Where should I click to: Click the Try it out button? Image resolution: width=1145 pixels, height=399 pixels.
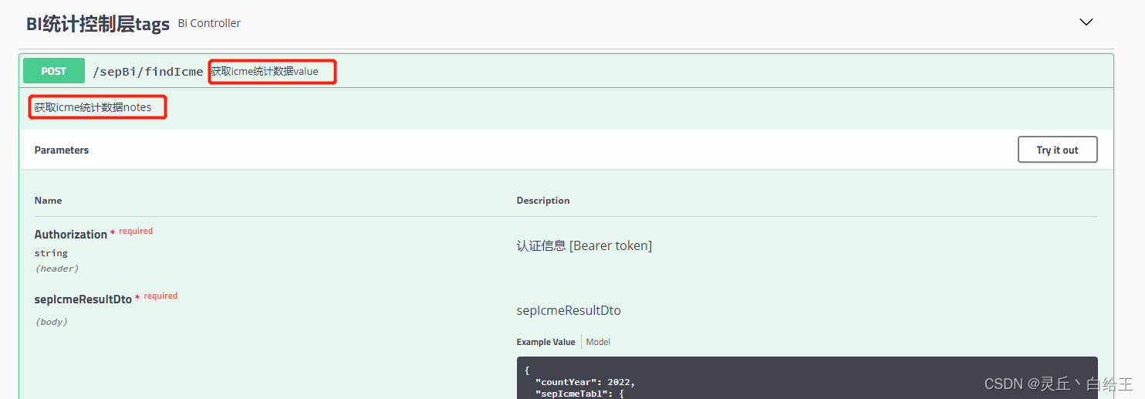coord(1057,150)
